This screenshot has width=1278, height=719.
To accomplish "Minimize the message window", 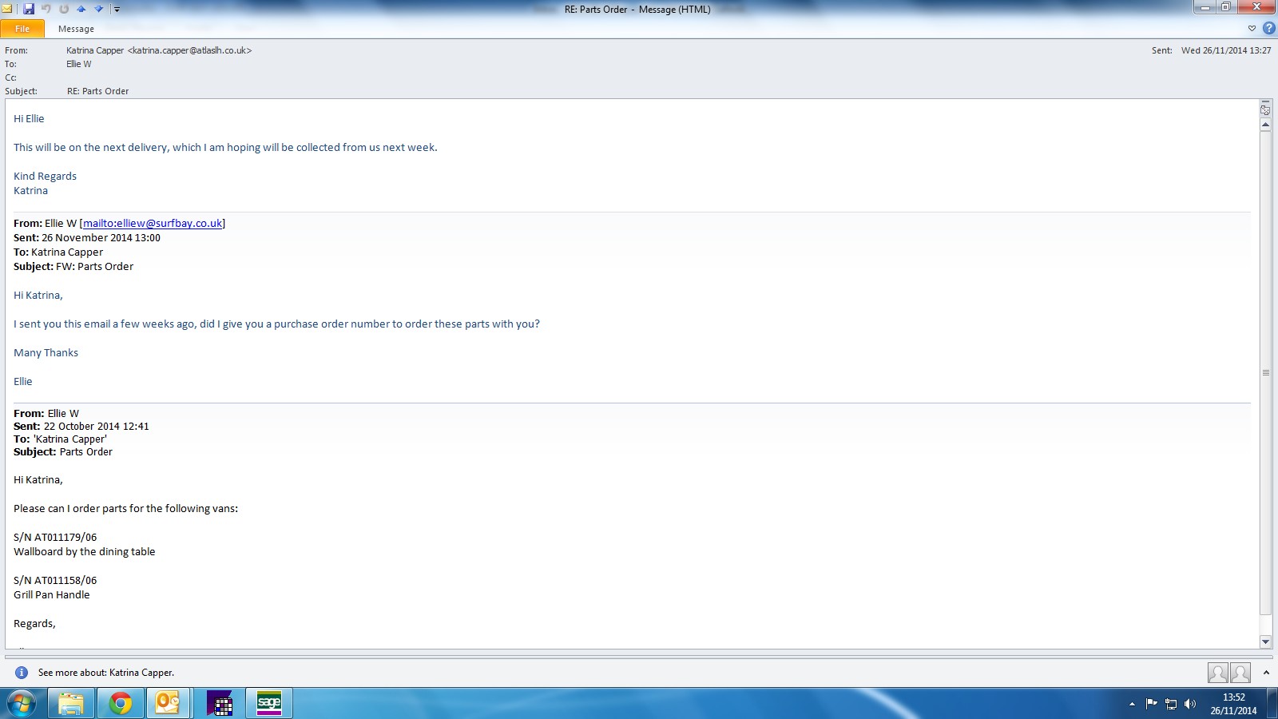I will (x=1205, y=7).
